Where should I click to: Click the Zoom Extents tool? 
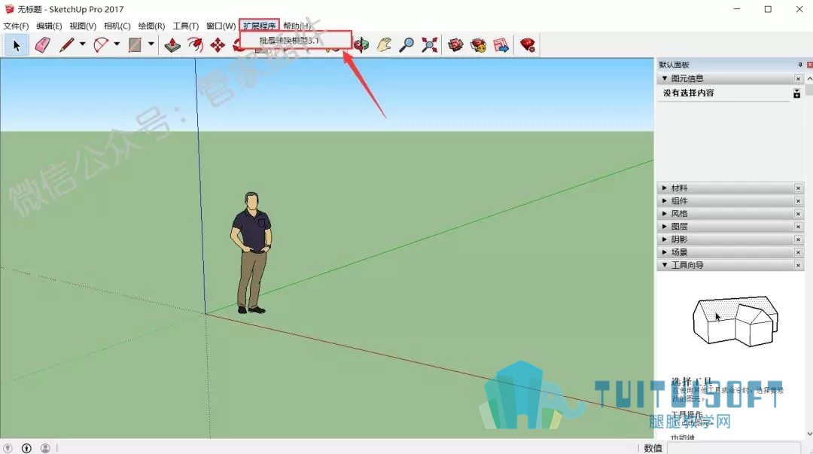point(429,45)
